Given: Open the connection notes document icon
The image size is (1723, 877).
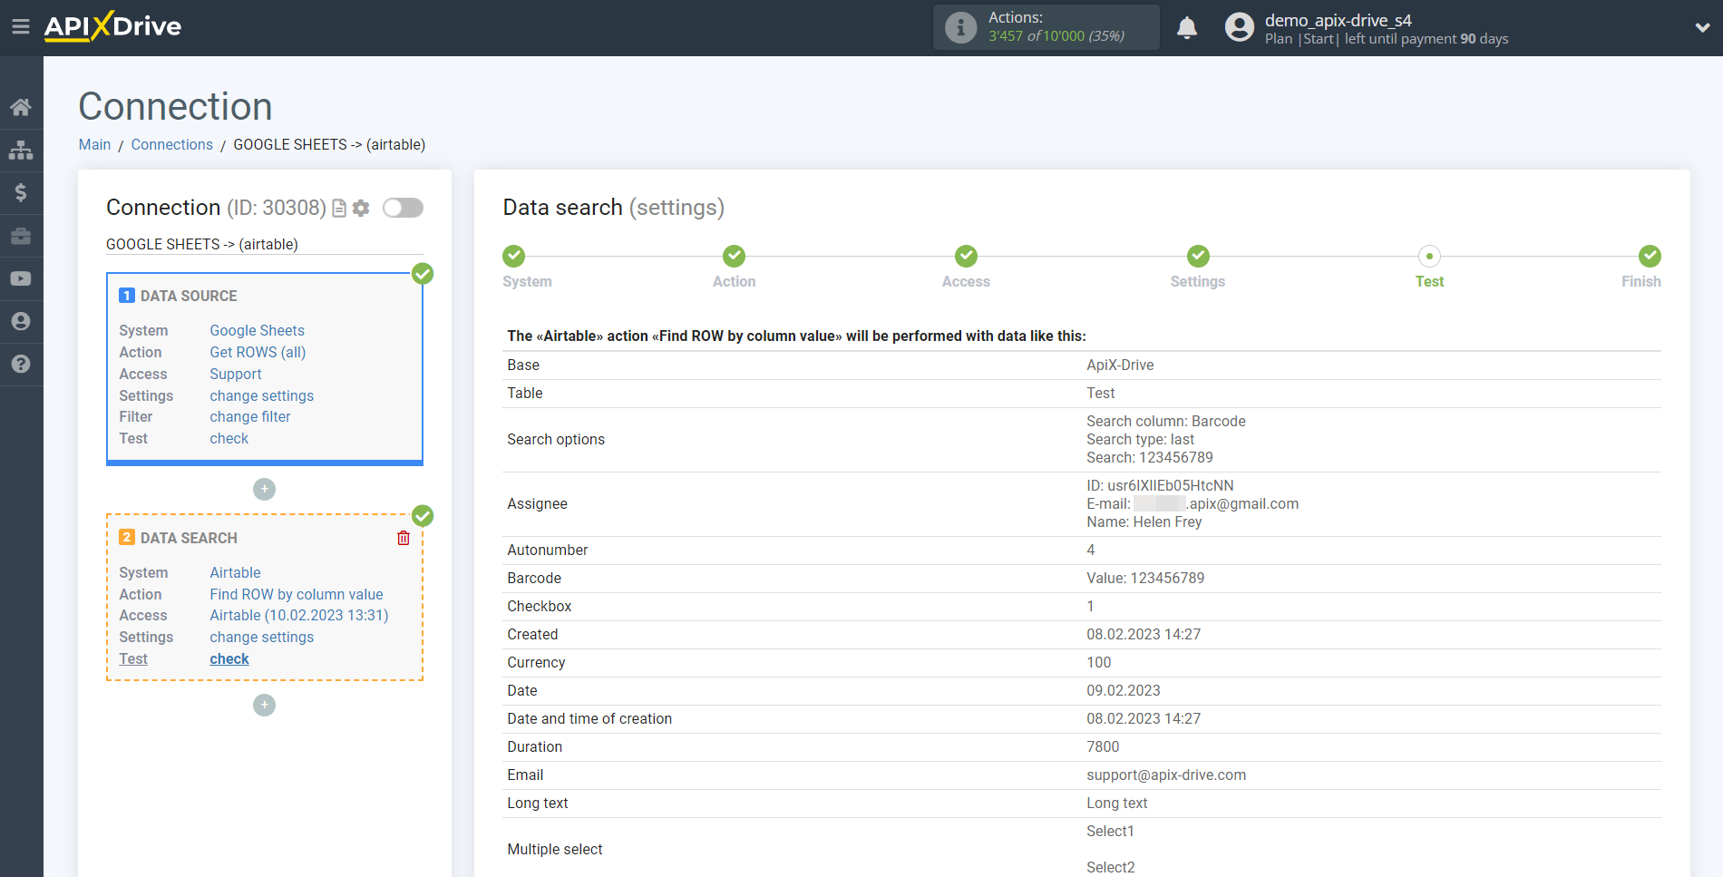Looking at the screenshot, I should 339,209.
